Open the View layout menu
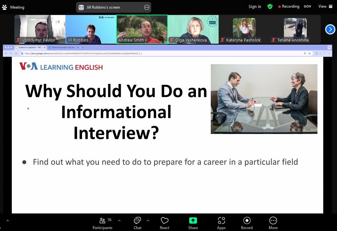337x231 pixels. (325, 7)
